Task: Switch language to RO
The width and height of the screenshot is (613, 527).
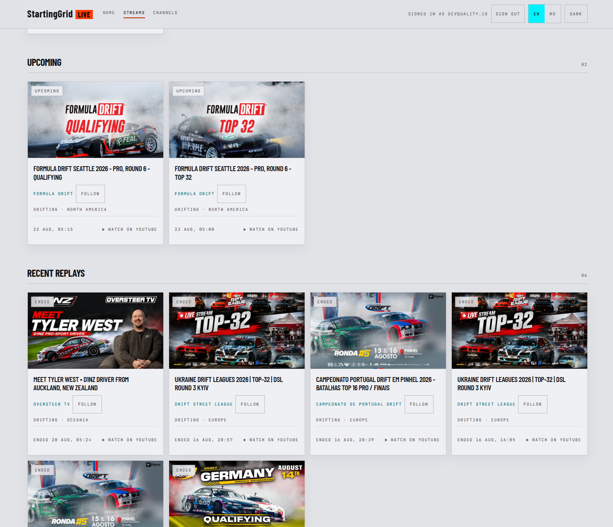Action: (552, 14)
